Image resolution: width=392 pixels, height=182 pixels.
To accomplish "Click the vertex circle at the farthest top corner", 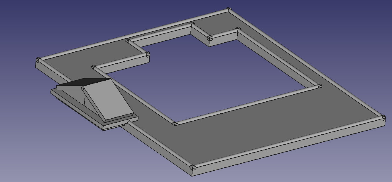I will click(229, 10).
